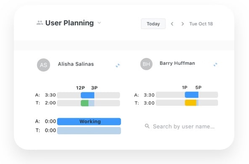Click the User Planning title

pyautogui.click(x=69, y=23)
